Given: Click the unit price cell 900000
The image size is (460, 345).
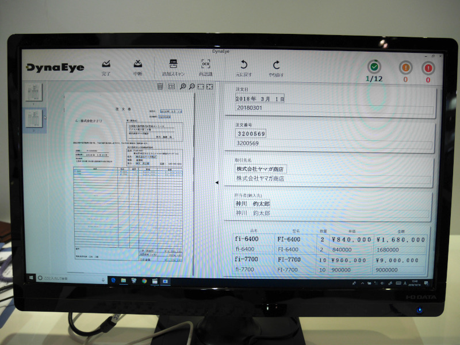Looking at the screenshot, I should 350,270.
